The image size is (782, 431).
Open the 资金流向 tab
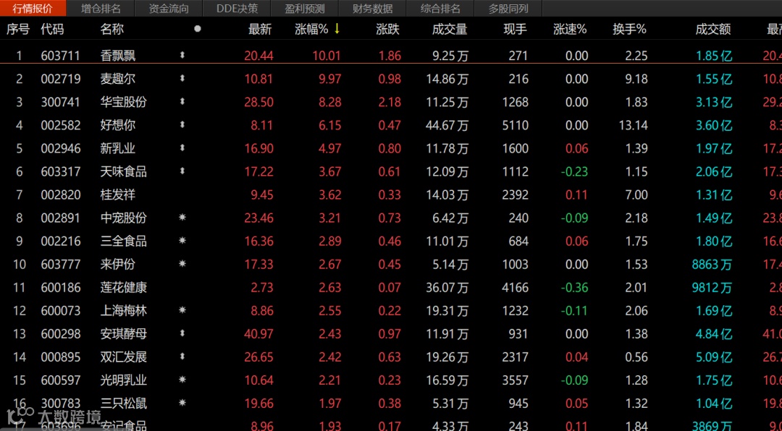169,9
